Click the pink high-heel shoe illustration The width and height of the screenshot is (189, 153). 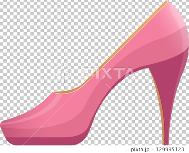94,73
